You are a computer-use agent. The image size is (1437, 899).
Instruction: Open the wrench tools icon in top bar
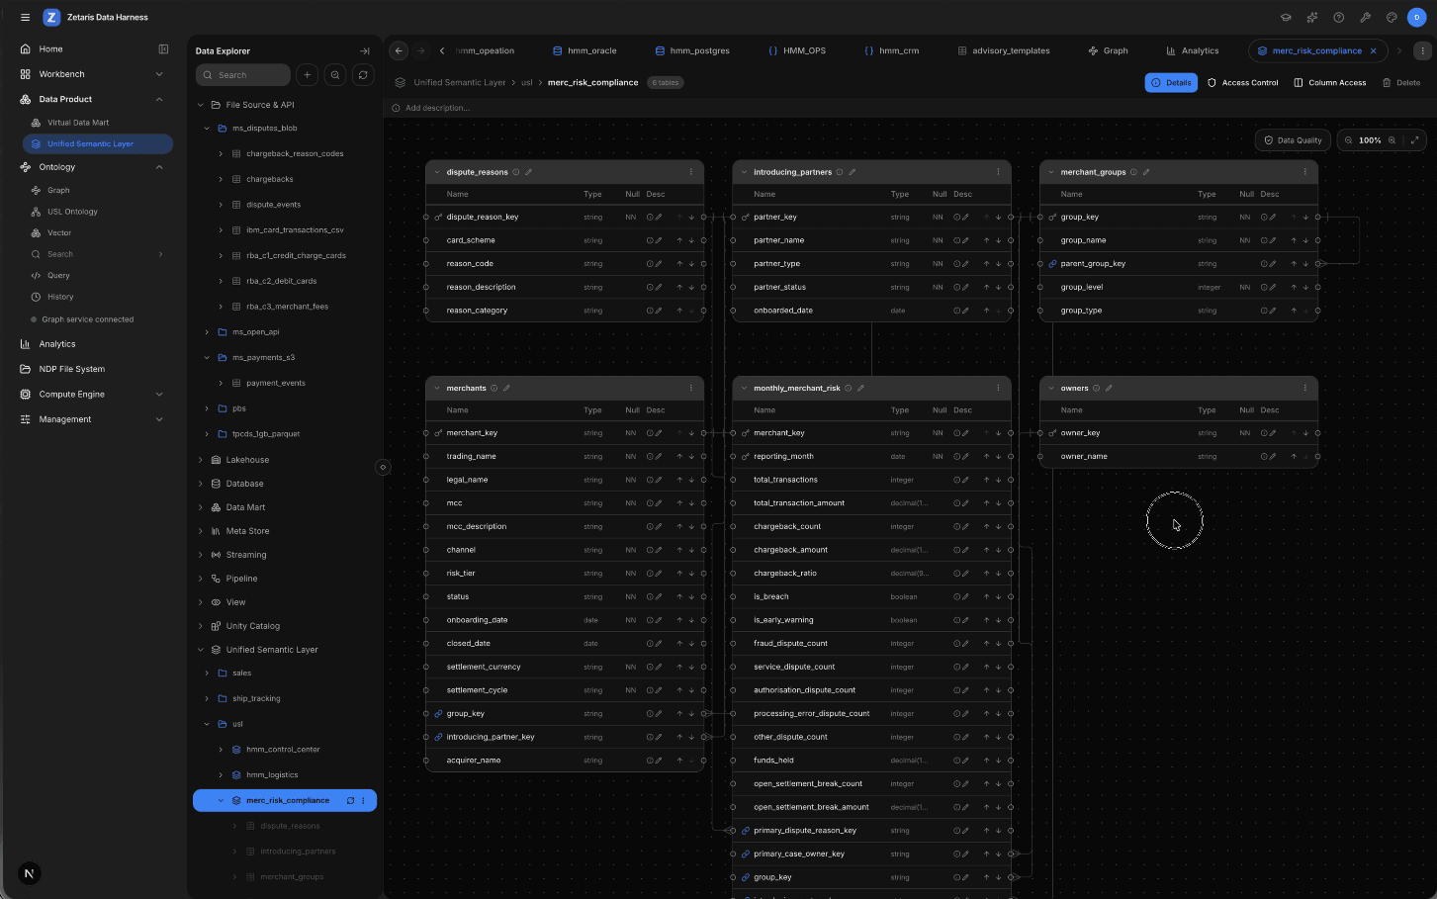tap(1365, 17)
